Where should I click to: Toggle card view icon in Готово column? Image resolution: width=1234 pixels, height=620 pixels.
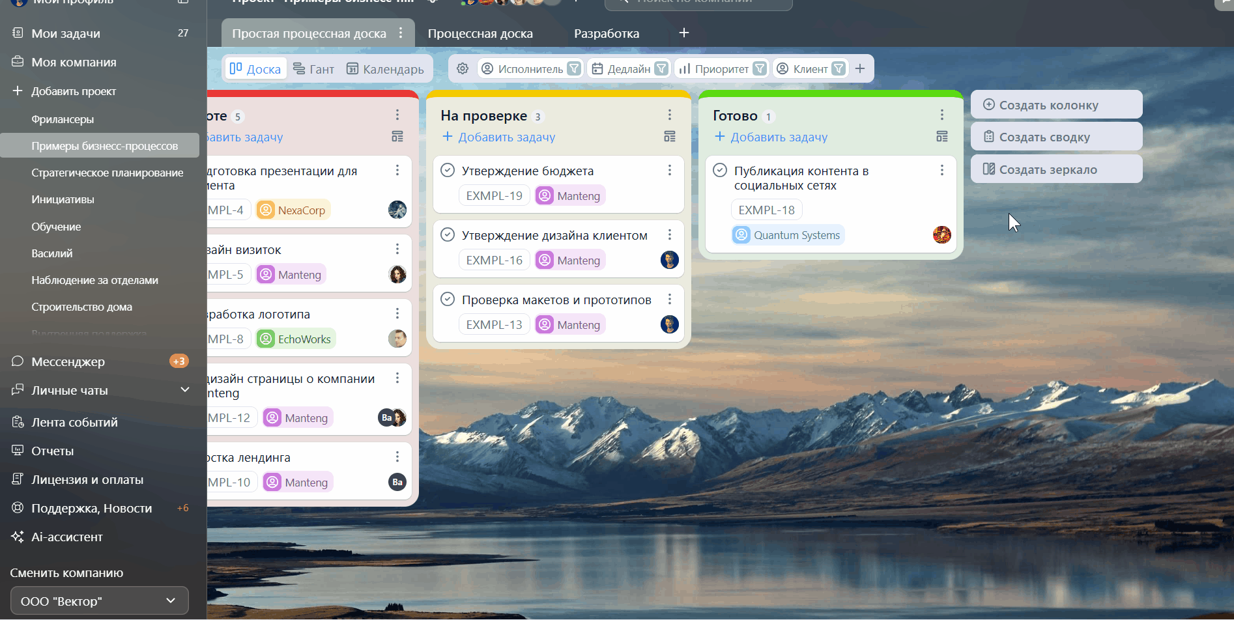[941, 137]
